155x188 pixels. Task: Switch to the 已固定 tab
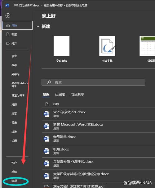click(60, 94)
